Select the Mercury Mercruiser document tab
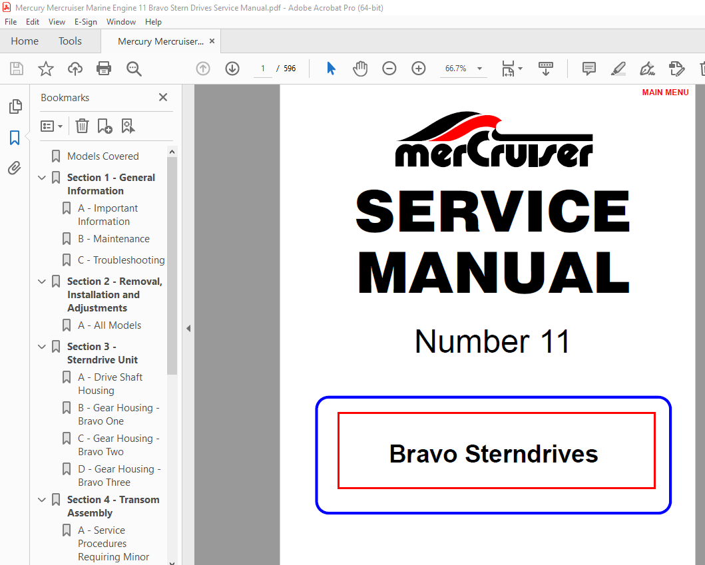The image size is (705, 565). point(160,41)
